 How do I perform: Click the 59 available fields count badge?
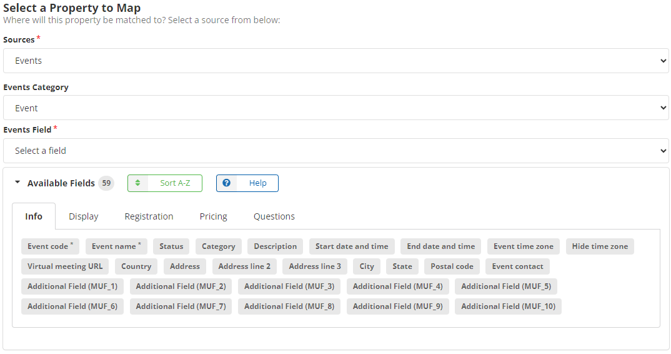pyautogui.click(x=107, y=183)
